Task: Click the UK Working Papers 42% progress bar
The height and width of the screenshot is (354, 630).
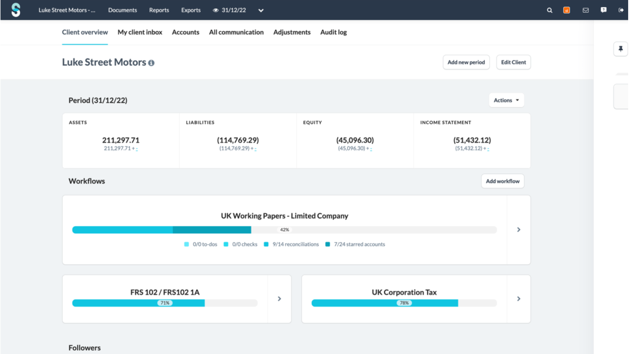Action: click(x=284, y=229)
